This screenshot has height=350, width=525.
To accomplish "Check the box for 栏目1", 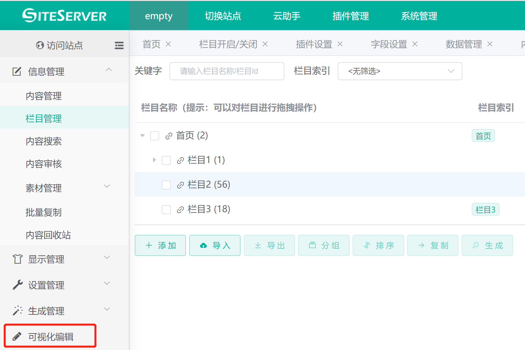I will (x=166, y=160).
